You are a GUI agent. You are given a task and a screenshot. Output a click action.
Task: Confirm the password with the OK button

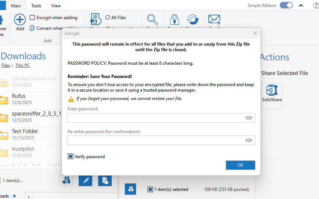pyautogui.click(x=240, y=165)
